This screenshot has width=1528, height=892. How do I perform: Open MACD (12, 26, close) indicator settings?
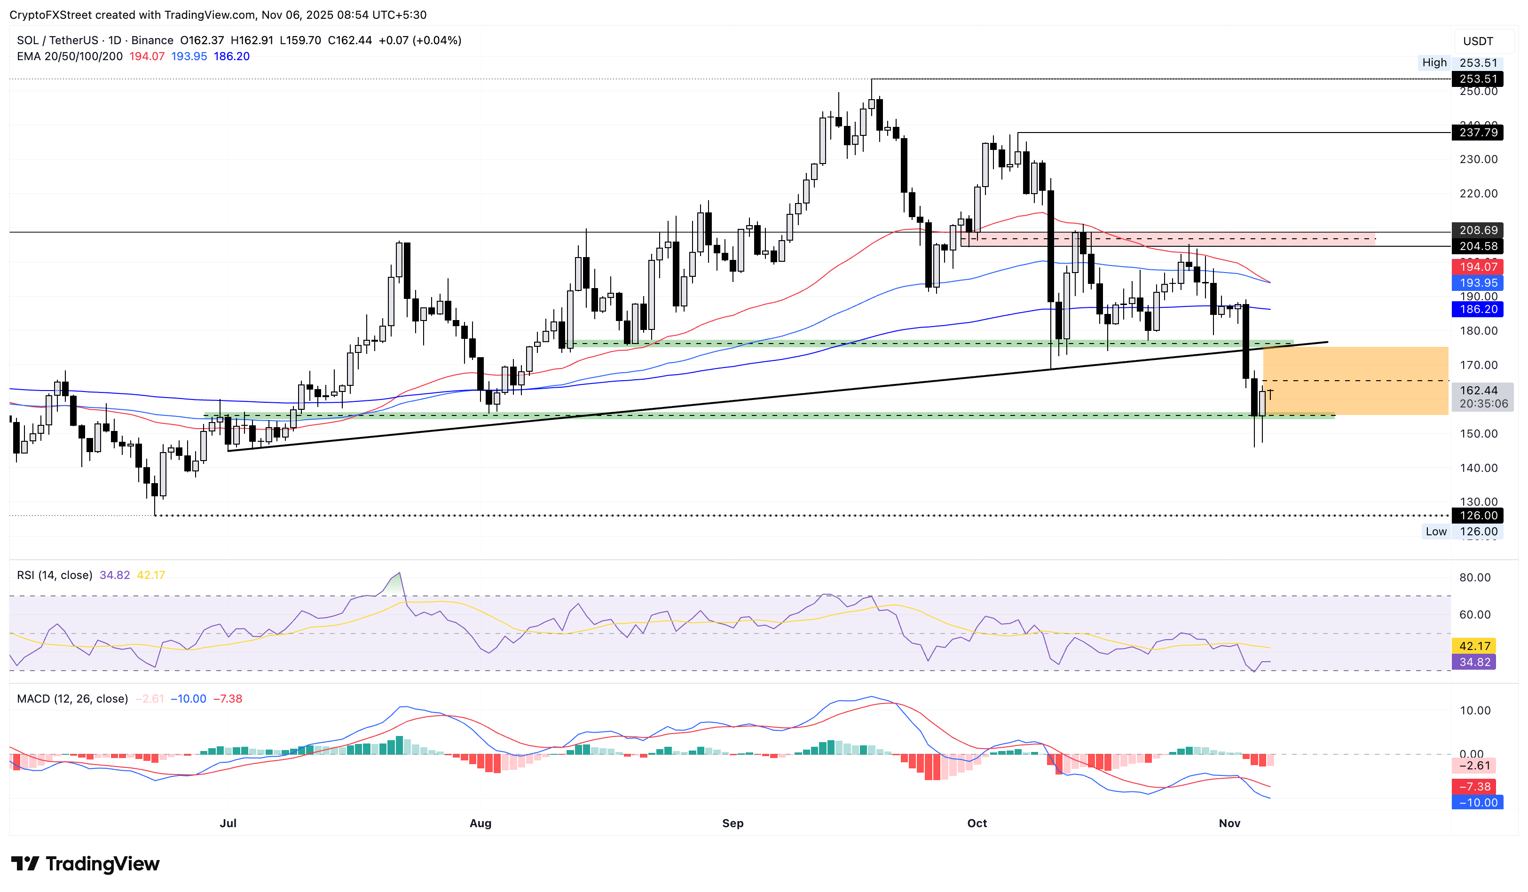[x=73, y=699]
